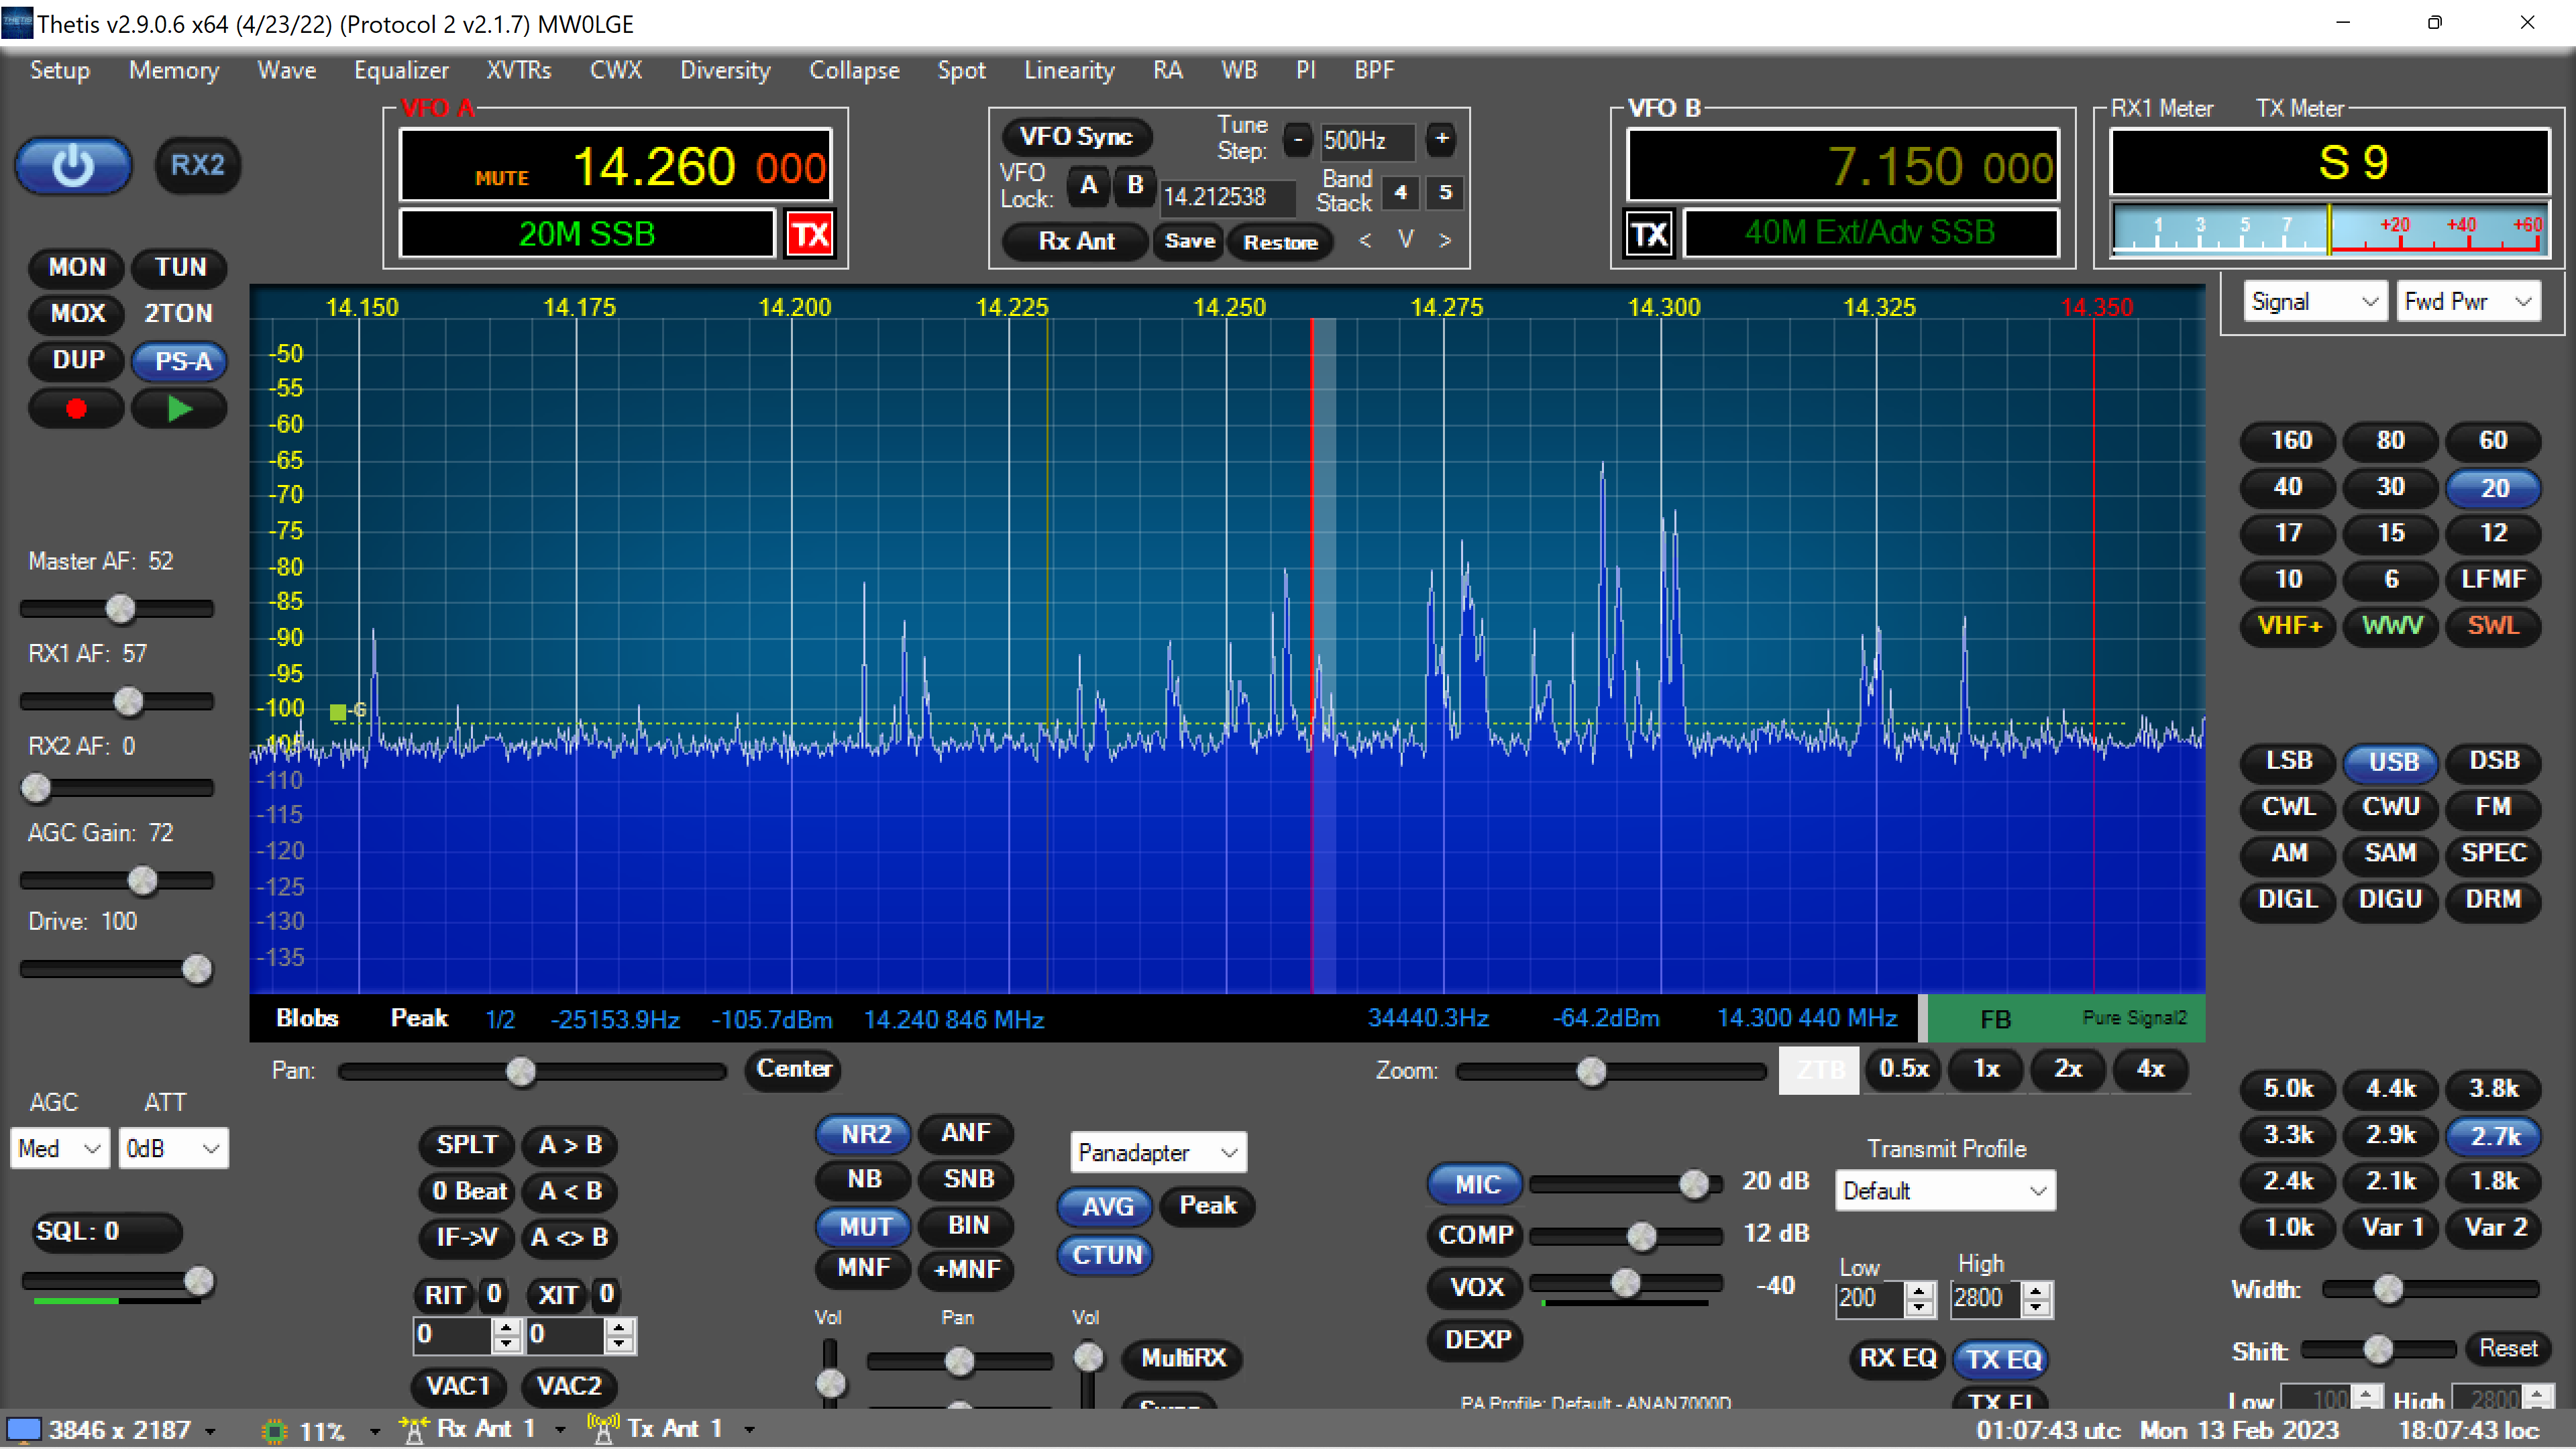Expand the screen size dropdown arrow in status bar
Screen dimensions: 2576x1449
tap(211, 1431)
